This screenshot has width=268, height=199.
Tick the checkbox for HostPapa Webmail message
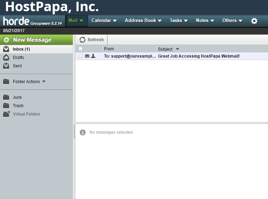[81, 56]
